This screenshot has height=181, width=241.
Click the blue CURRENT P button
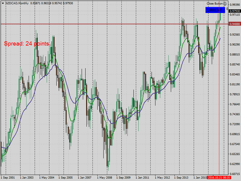pyautogui.click(x=215, y=10)
